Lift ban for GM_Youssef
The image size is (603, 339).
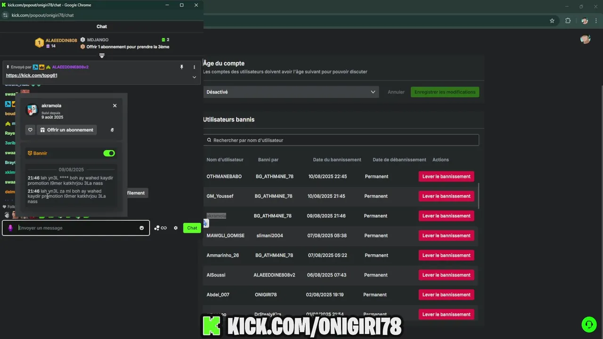click(x=446, y=196)
